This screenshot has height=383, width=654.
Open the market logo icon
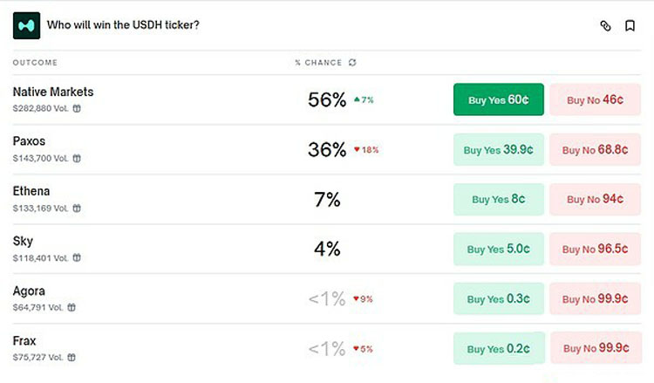[x=26, y=26]
